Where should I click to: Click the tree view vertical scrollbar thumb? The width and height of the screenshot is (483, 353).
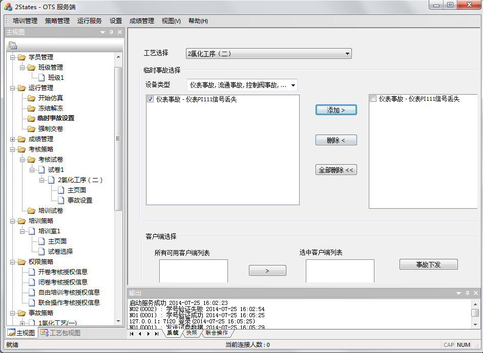point(118,139)
